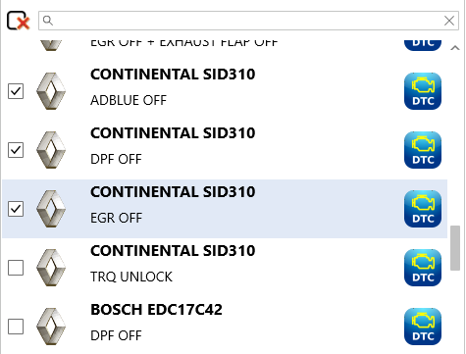Enable the BOSCH EDC17C42 DPF OFF checkbox
Screen dimensions: 466x354
[16, 327]
